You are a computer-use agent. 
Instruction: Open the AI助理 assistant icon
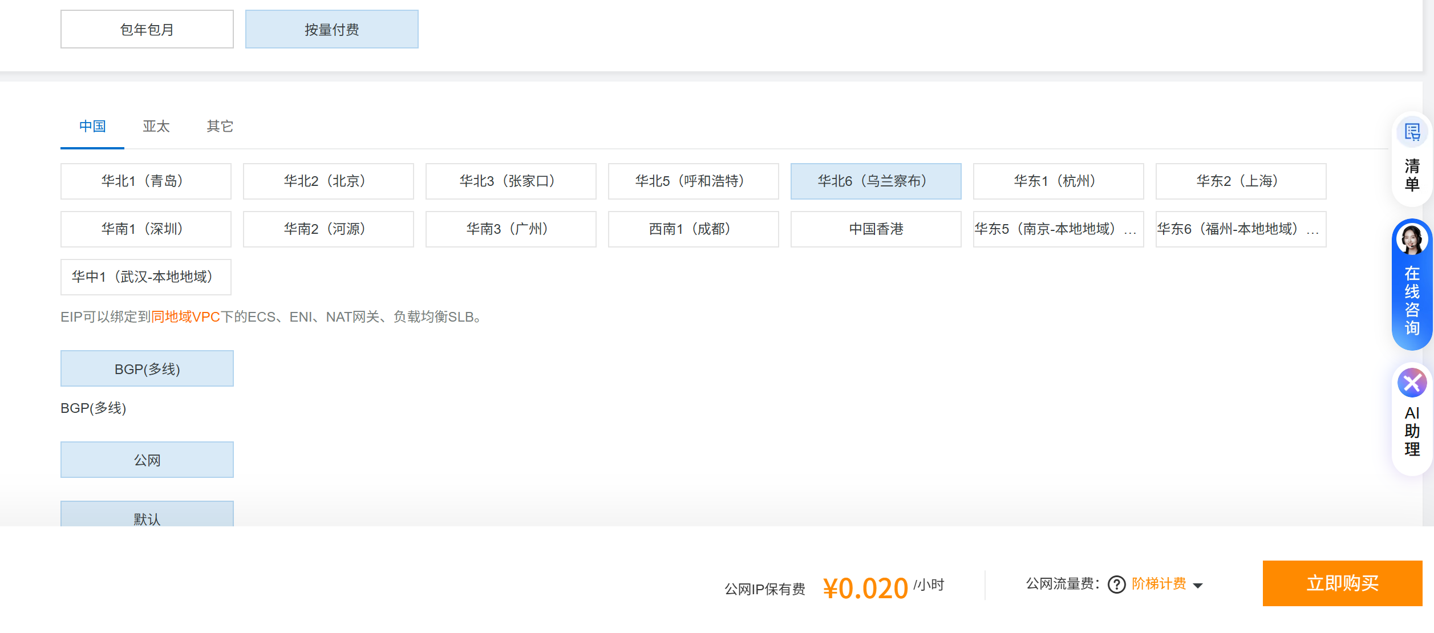tap(1412, 383)
